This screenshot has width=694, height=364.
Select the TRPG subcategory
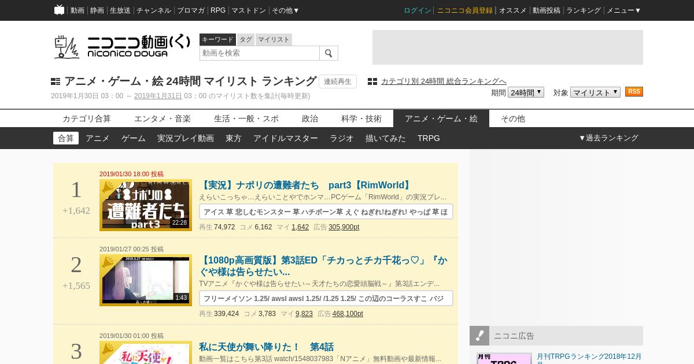(429, 138)
